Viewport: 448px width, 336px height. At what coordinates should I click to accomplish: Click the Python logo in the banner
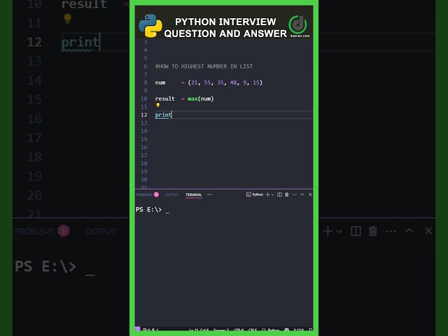[150, 26]
